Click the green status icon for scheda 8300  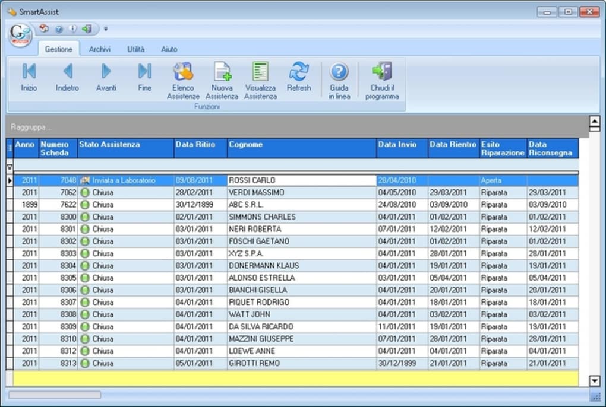85,217
